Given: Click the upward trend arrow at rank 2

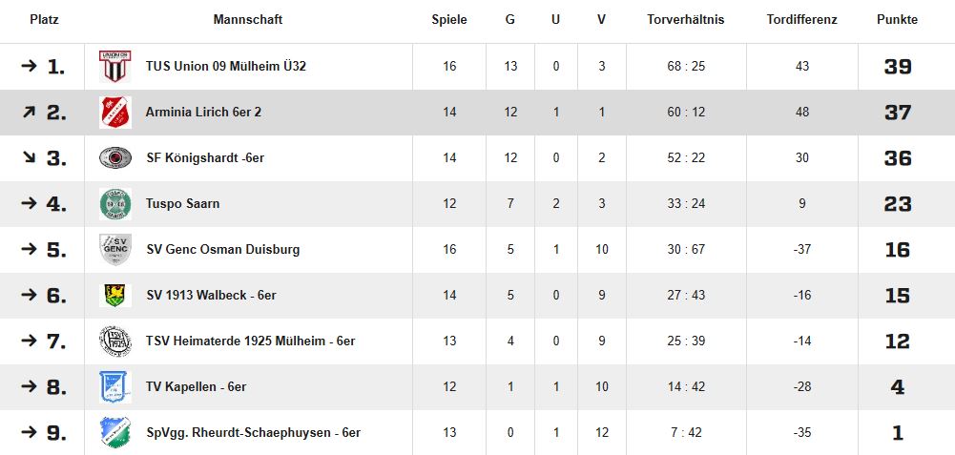Looking at the screenshot, I should 29,113.
